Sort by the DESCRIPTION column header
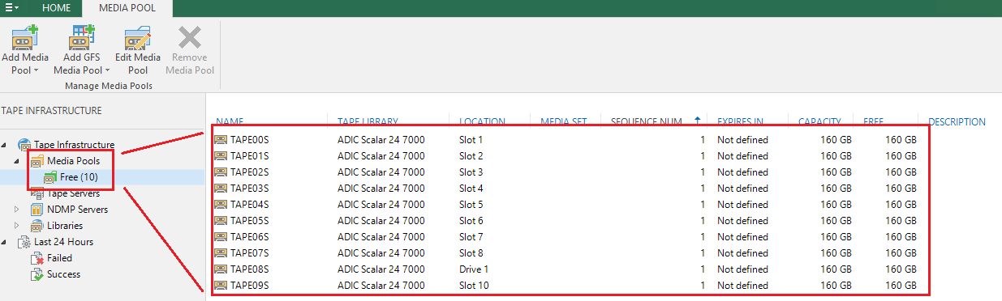1002x301 pixels. coord(957,122)
